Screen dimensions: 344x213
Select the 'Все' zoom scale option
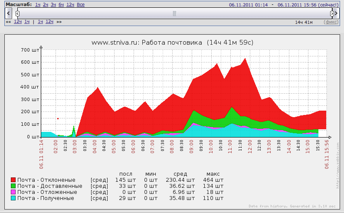point(81,5)
